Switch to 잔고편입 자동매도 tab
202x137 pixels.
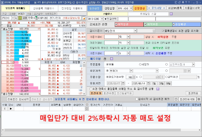coord(72,8)
